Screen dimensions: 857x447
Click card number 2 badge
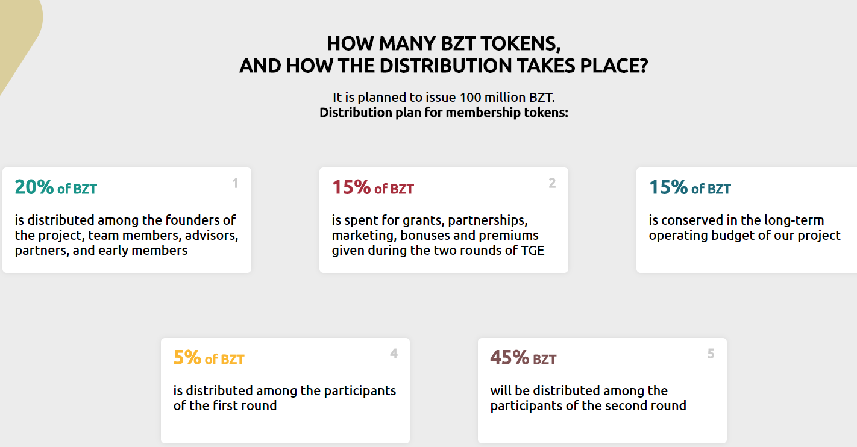(x=552, y=183)
